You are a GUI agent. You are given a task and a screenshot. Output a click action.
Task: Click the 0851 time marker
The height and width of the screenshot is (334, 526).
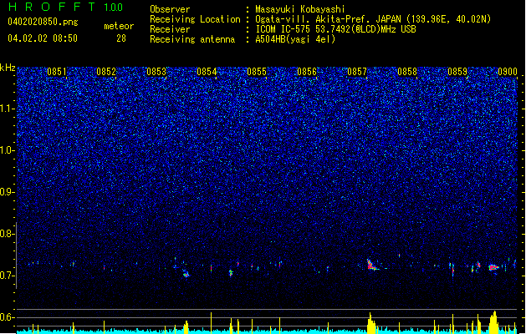tap(57, 72)
